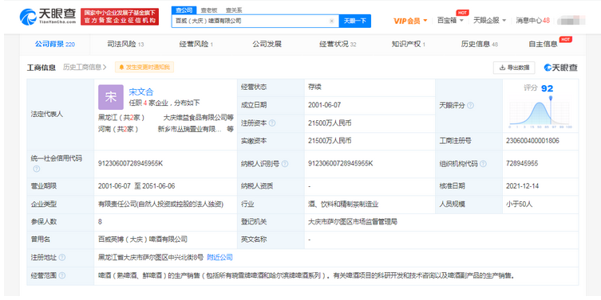Click 大庆市萨尔图区市场监督管理局 registration authority

click(x=352, y=222)
